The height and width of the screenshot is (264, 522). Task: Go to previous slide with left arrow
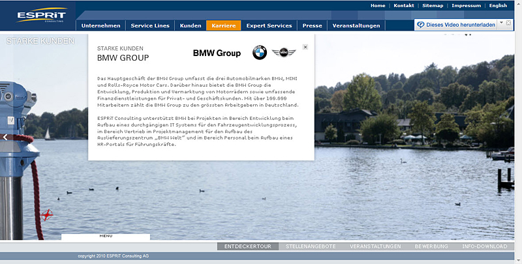tap(5, 137)
